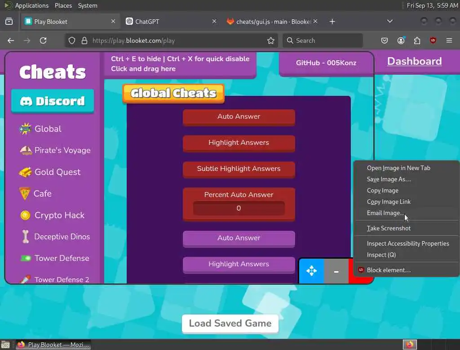
Task: Open Pocket save icon in toolbar
Action: [385, 40]
